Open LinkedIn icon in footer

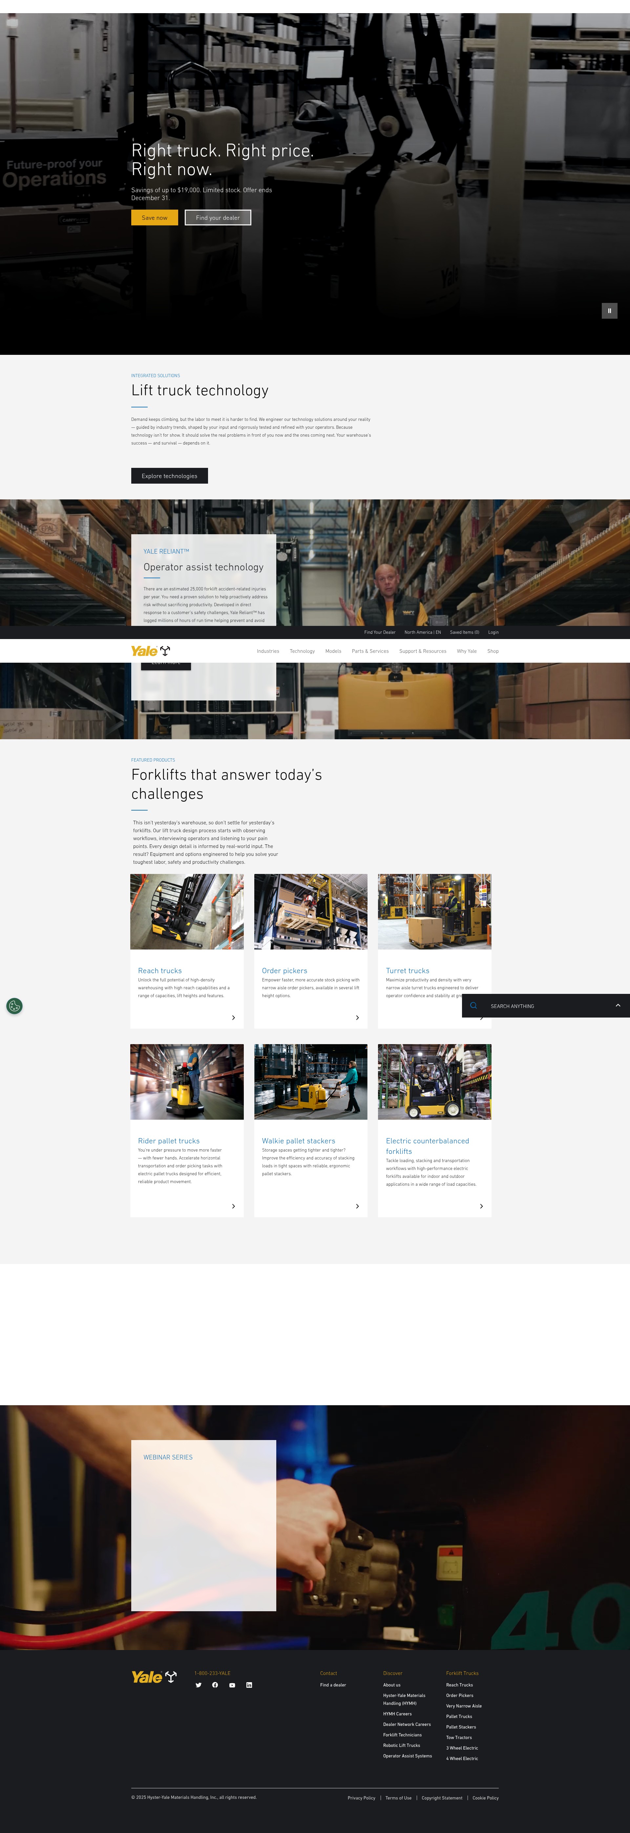pyautogui.click(x=249, y=1685)
